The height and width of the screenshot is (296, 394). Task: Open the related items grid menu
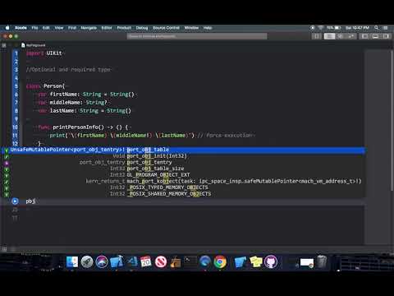4,45
